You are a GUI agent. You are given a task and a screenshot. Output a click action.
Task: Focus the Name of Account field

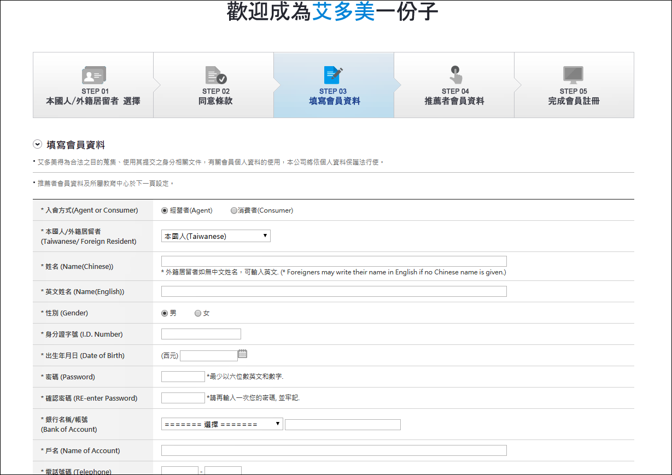pos(334,450)
